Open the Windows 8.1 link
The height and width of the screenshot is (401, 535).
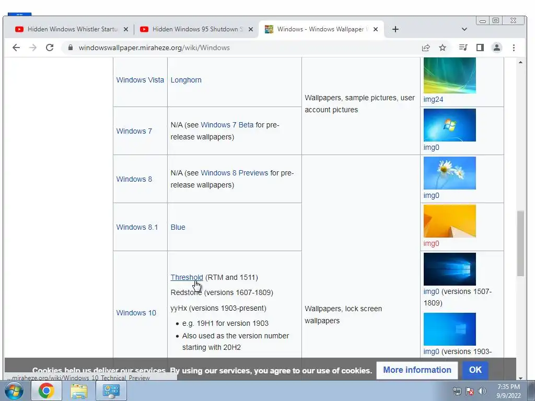(137, 227)
